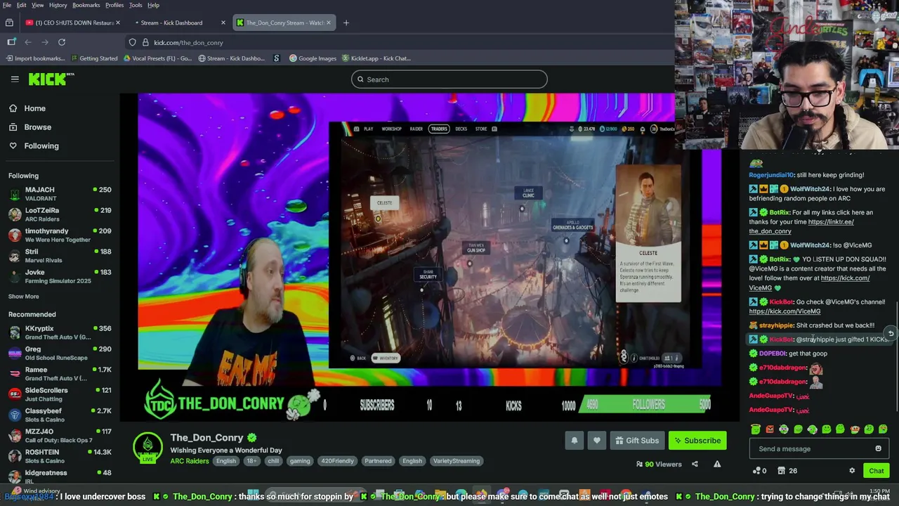
Task: Click notification bell for The_Don_Conry
Action: click(574, 441)
